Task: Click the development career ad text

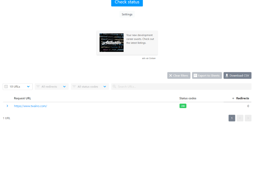Action: click(x=140, y=39)
